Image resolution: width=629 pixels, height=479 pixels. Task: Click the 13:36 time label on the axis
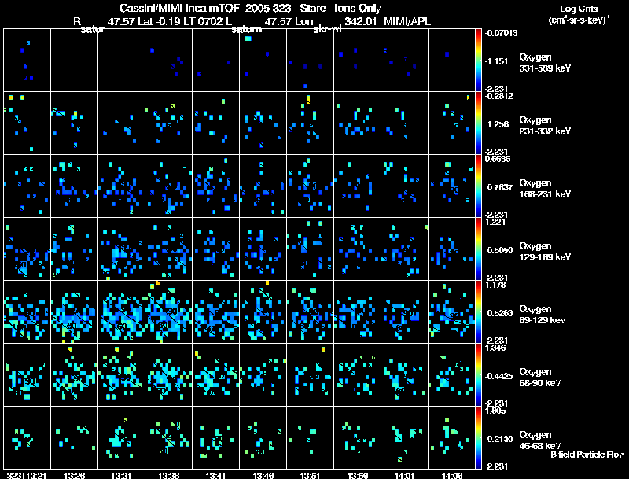169,476
